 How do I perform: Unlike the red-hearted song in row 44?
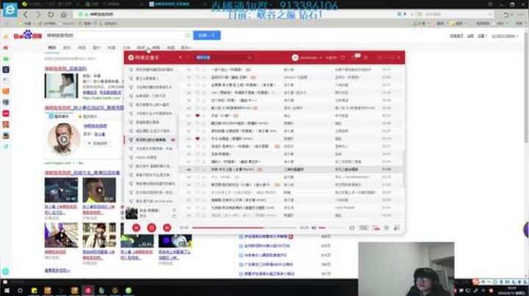198,138
